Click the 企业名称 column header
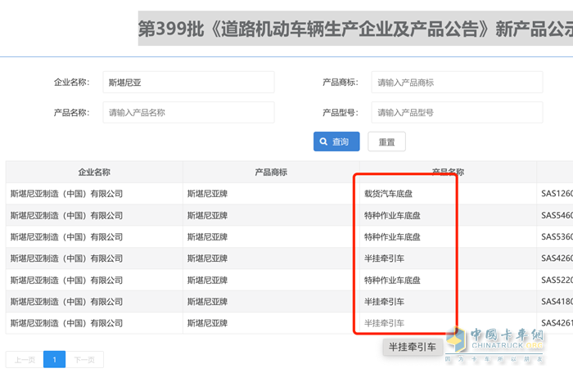Viewport: 573px width, 382px height. click(94, 172)
